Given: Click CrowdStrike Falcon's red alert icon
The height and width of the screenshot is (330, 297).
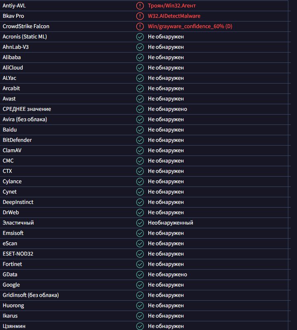Looking at the screenshot, I should pyautogui.click(x=140, y=26).
